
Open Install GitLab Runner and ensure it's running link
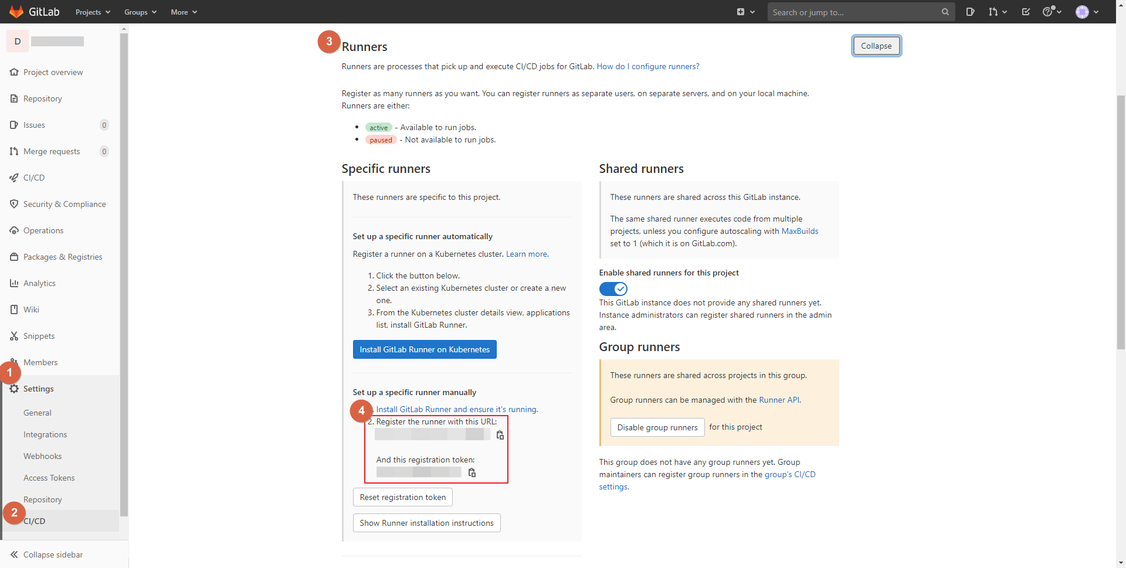click(456, 409)
